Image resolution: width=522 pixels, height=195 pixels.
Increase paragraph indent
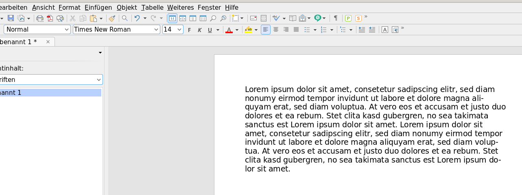click(x=372, y=30)
